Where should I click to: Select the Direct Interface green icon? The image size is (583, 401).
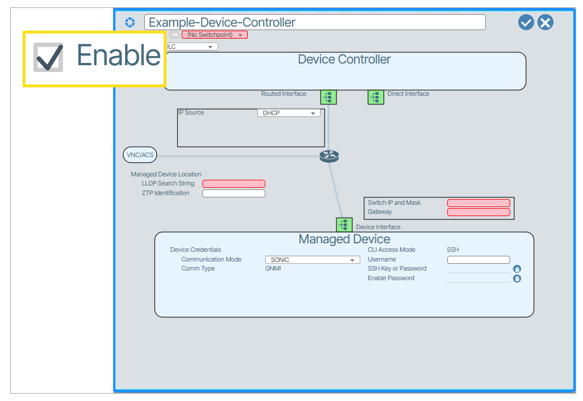point(376,97)
